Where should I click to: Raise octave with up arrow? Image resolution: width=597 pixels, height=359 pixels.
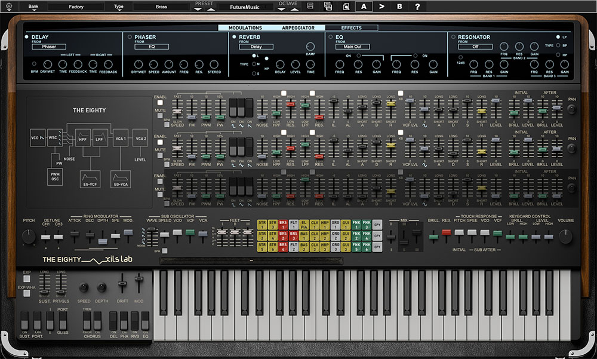294,9
